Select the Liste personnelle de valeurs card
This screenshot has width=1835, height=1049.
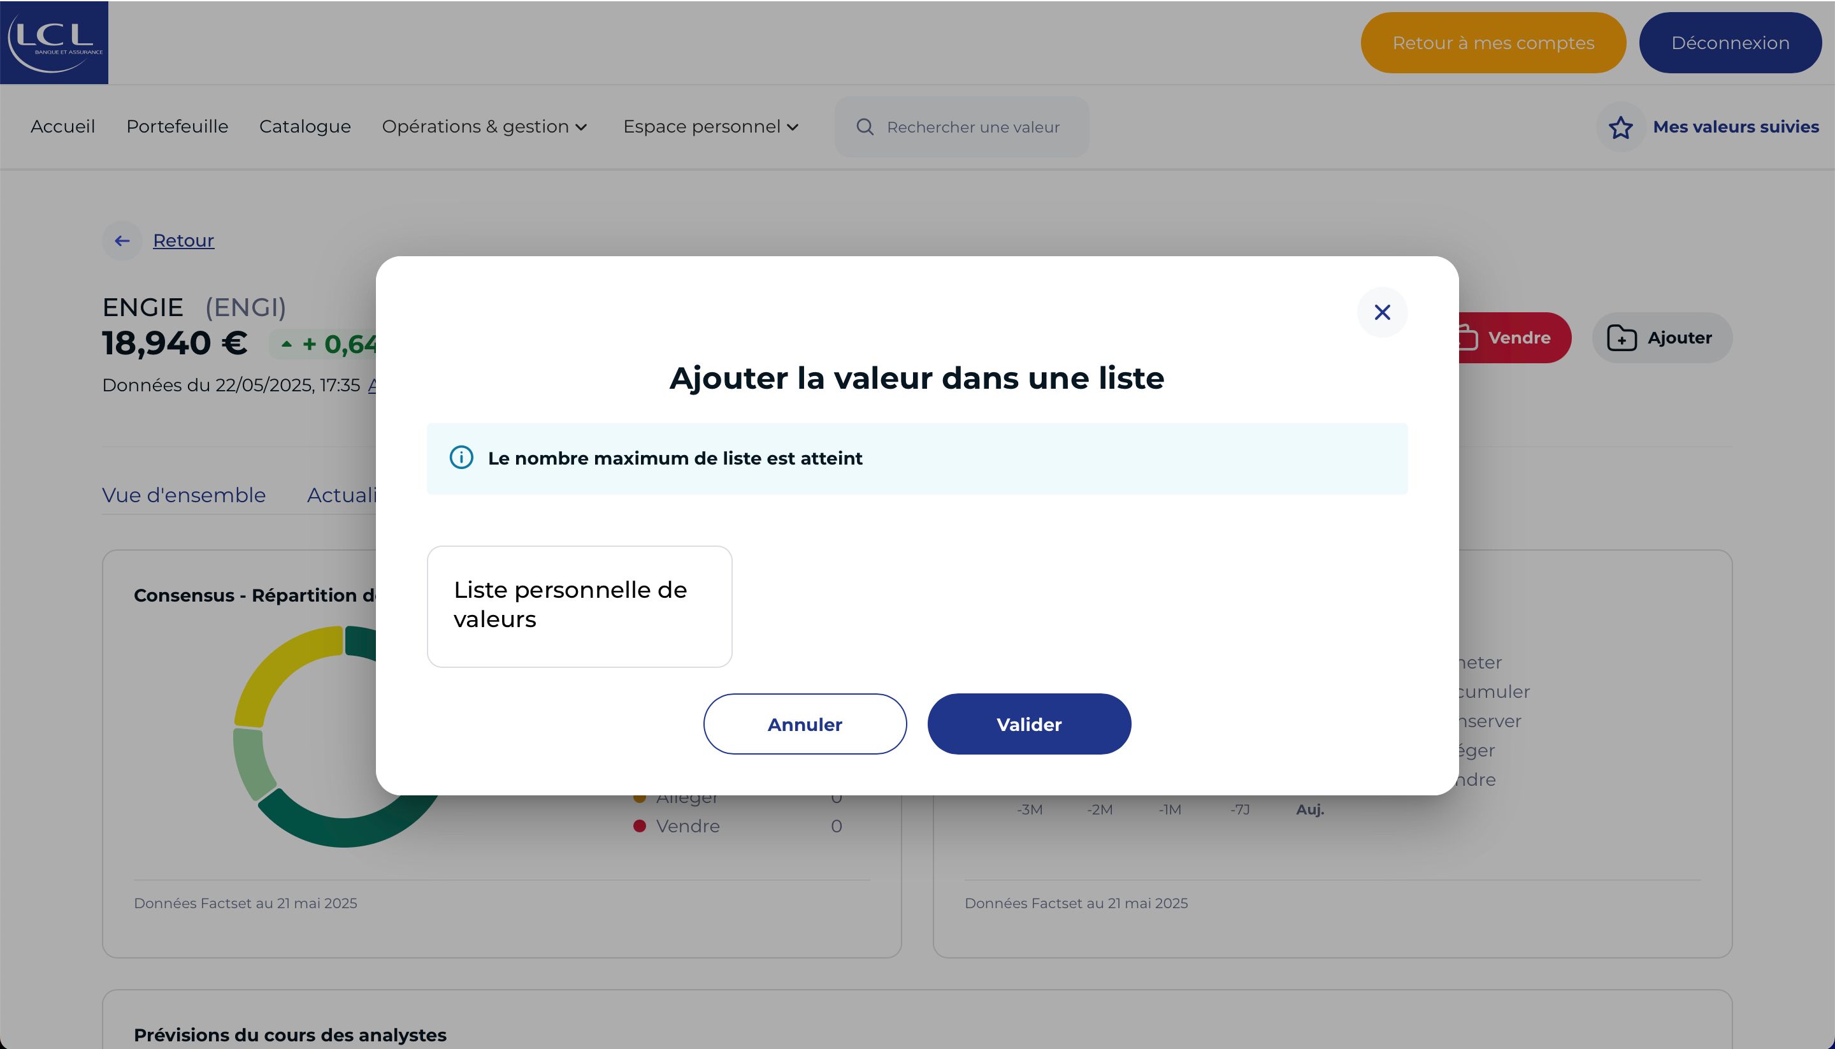coord(580,607)
